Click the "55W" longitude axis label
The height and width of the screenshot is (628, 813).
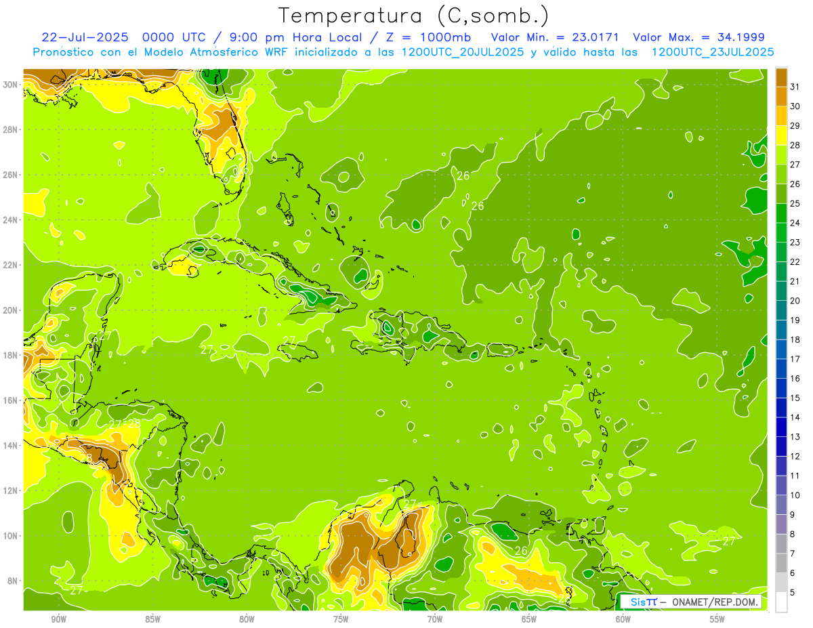click(x=717, y=619)
